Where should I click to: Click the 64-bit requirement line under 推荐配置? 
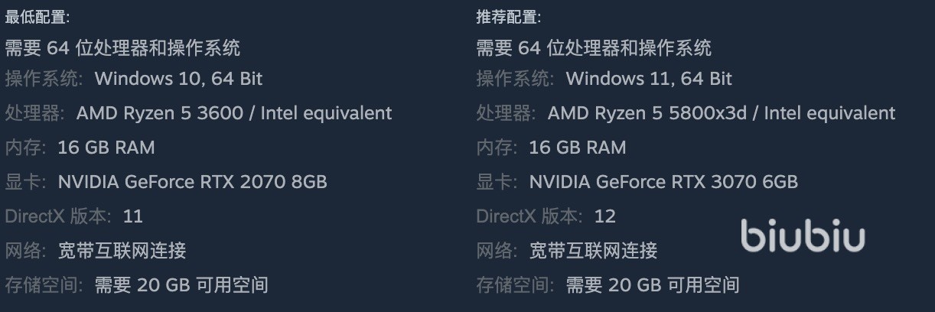tap(594, 48)
